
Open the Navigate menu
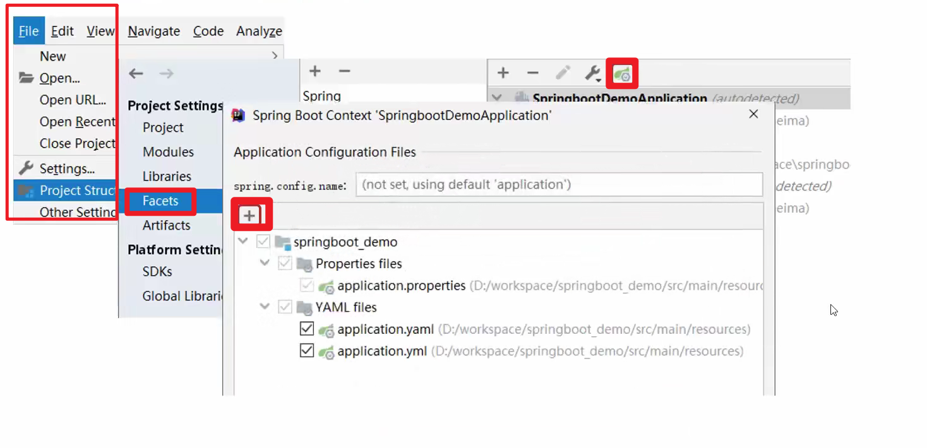tap(153, 31)
